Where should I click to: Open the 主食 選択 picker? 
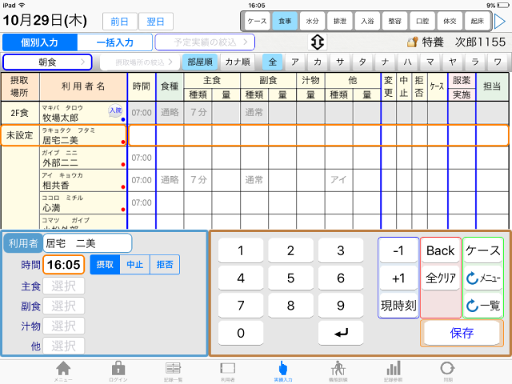coord(63,286)
